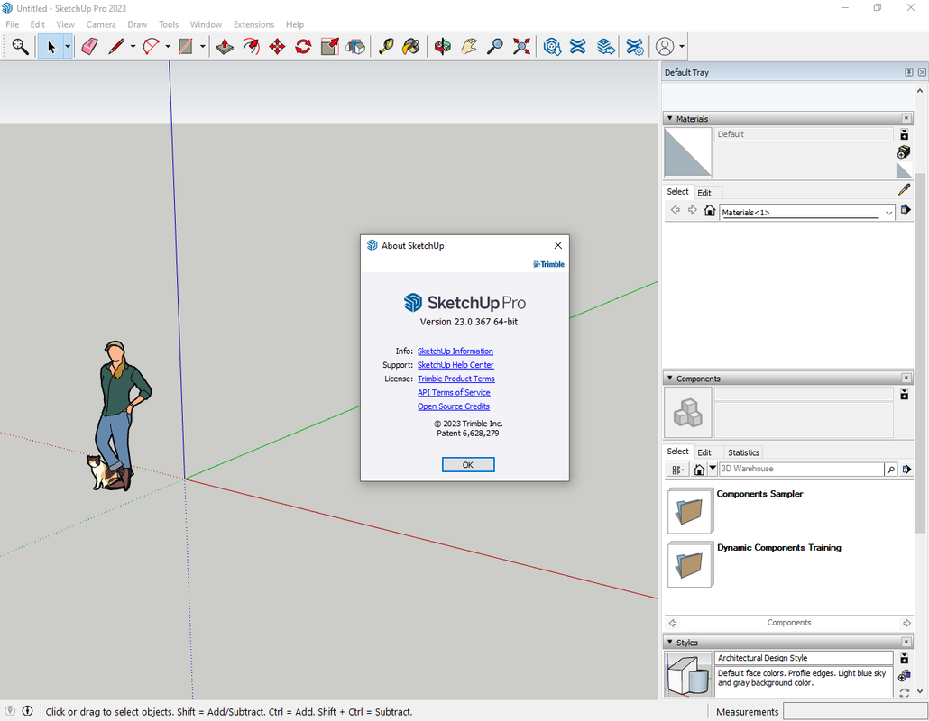This screenshot has width=929, height=721.
Task: Pick the Sample Paint eyedropper
Action: click(x=904, y=189)
